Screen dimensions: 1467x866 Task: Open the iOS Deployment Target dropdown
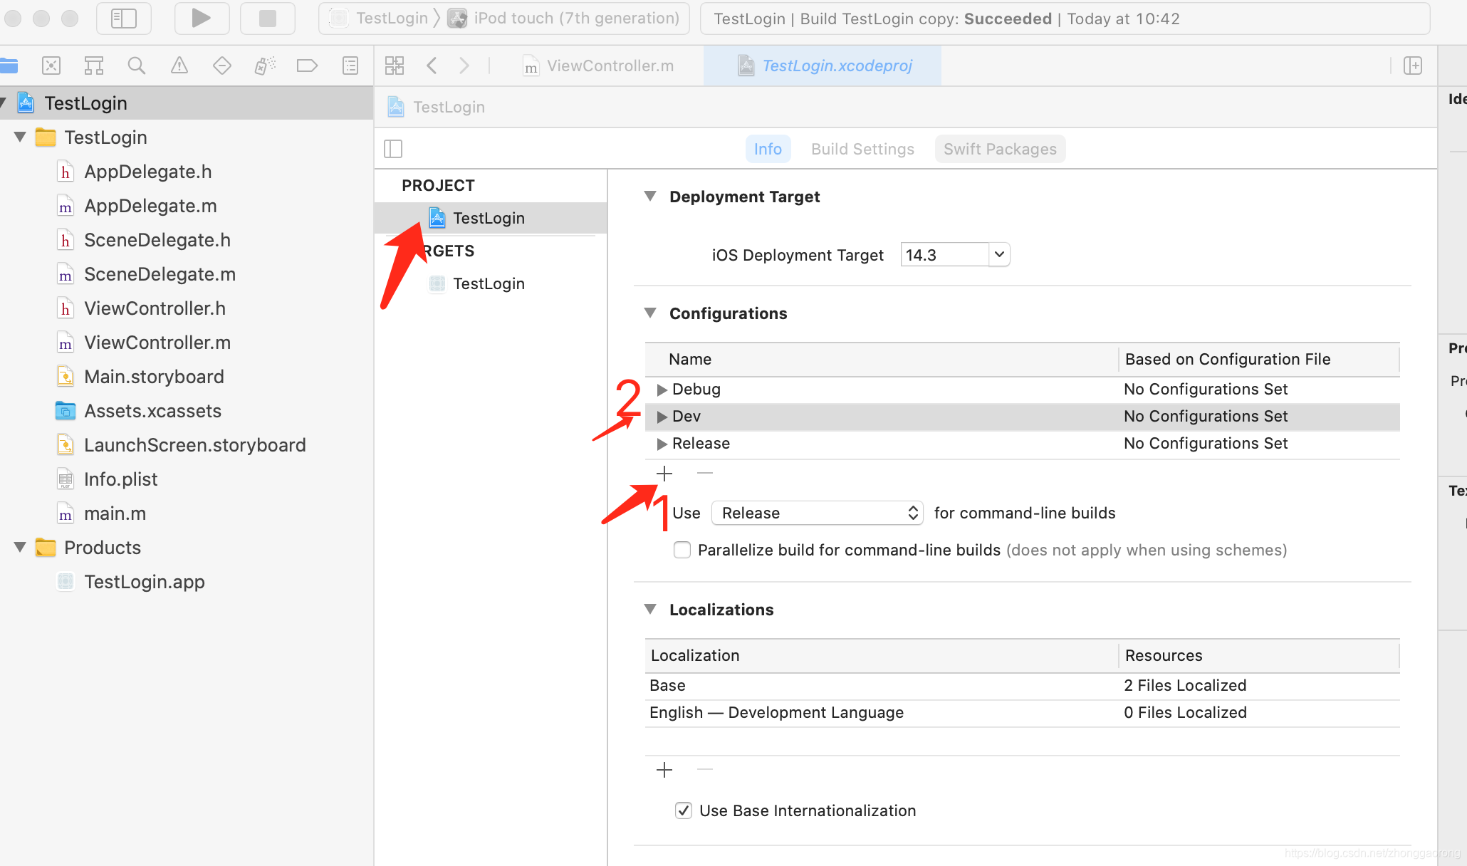click(999, 254)
